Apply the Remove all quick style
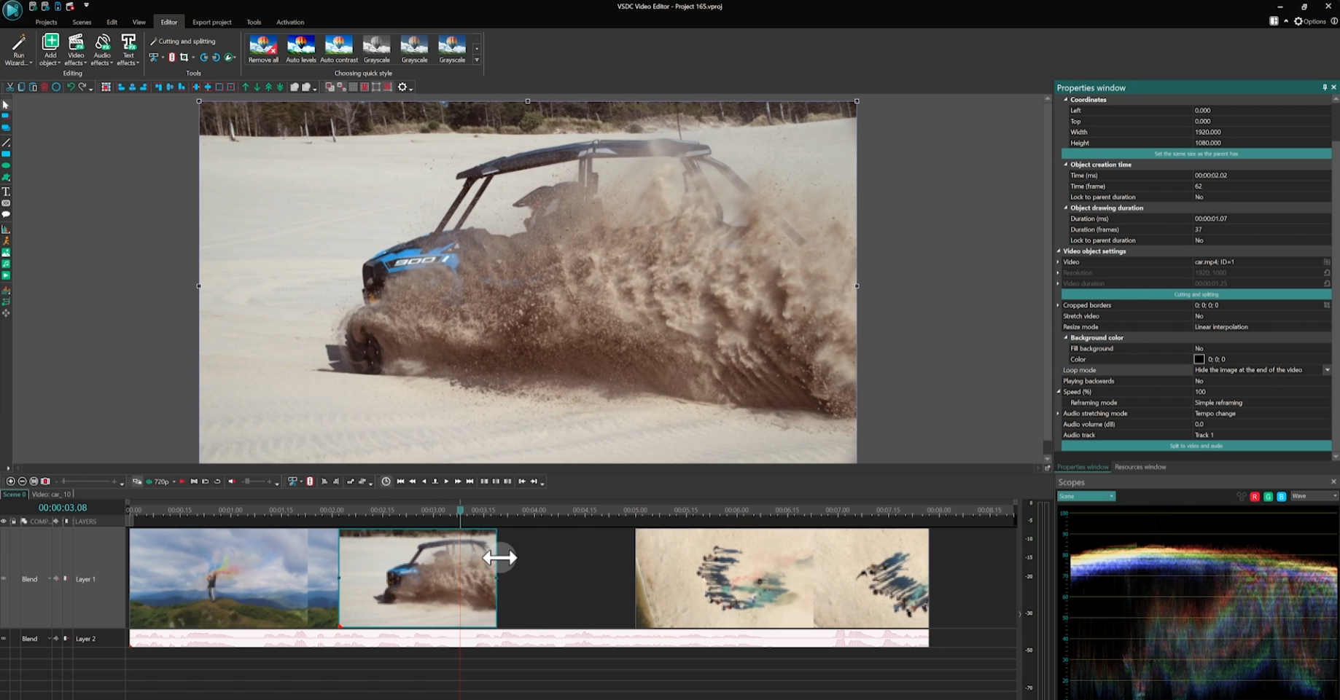Image resolution: width=1340 pixels, height=700 pixels. click(263, 50)
